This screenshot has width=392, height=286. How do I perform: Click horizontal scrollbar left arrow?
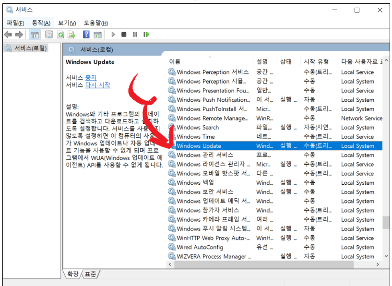click(170, 264)
